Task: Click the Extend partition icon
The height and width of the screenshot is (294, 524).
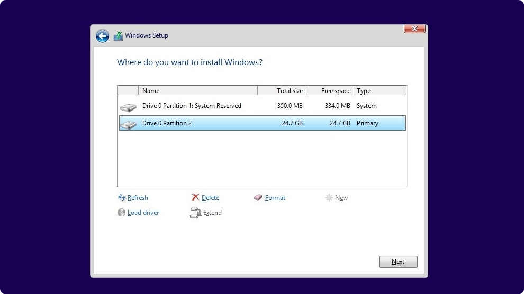Action: pyautogui.click(x=195, y=213)
